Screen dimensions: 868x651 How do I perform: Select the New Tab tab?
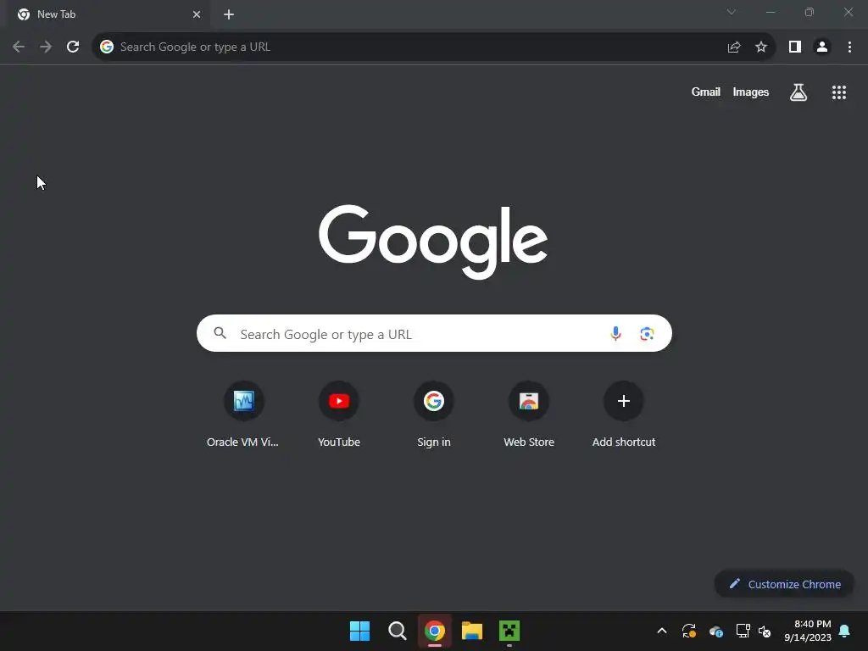coord(108,14)
